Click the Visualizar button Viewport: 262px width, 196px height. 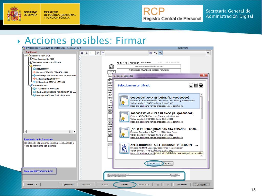[x=182, y=185]
